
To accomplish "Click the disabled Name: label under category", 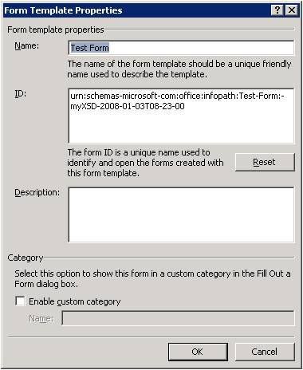I will click(41, 318).
